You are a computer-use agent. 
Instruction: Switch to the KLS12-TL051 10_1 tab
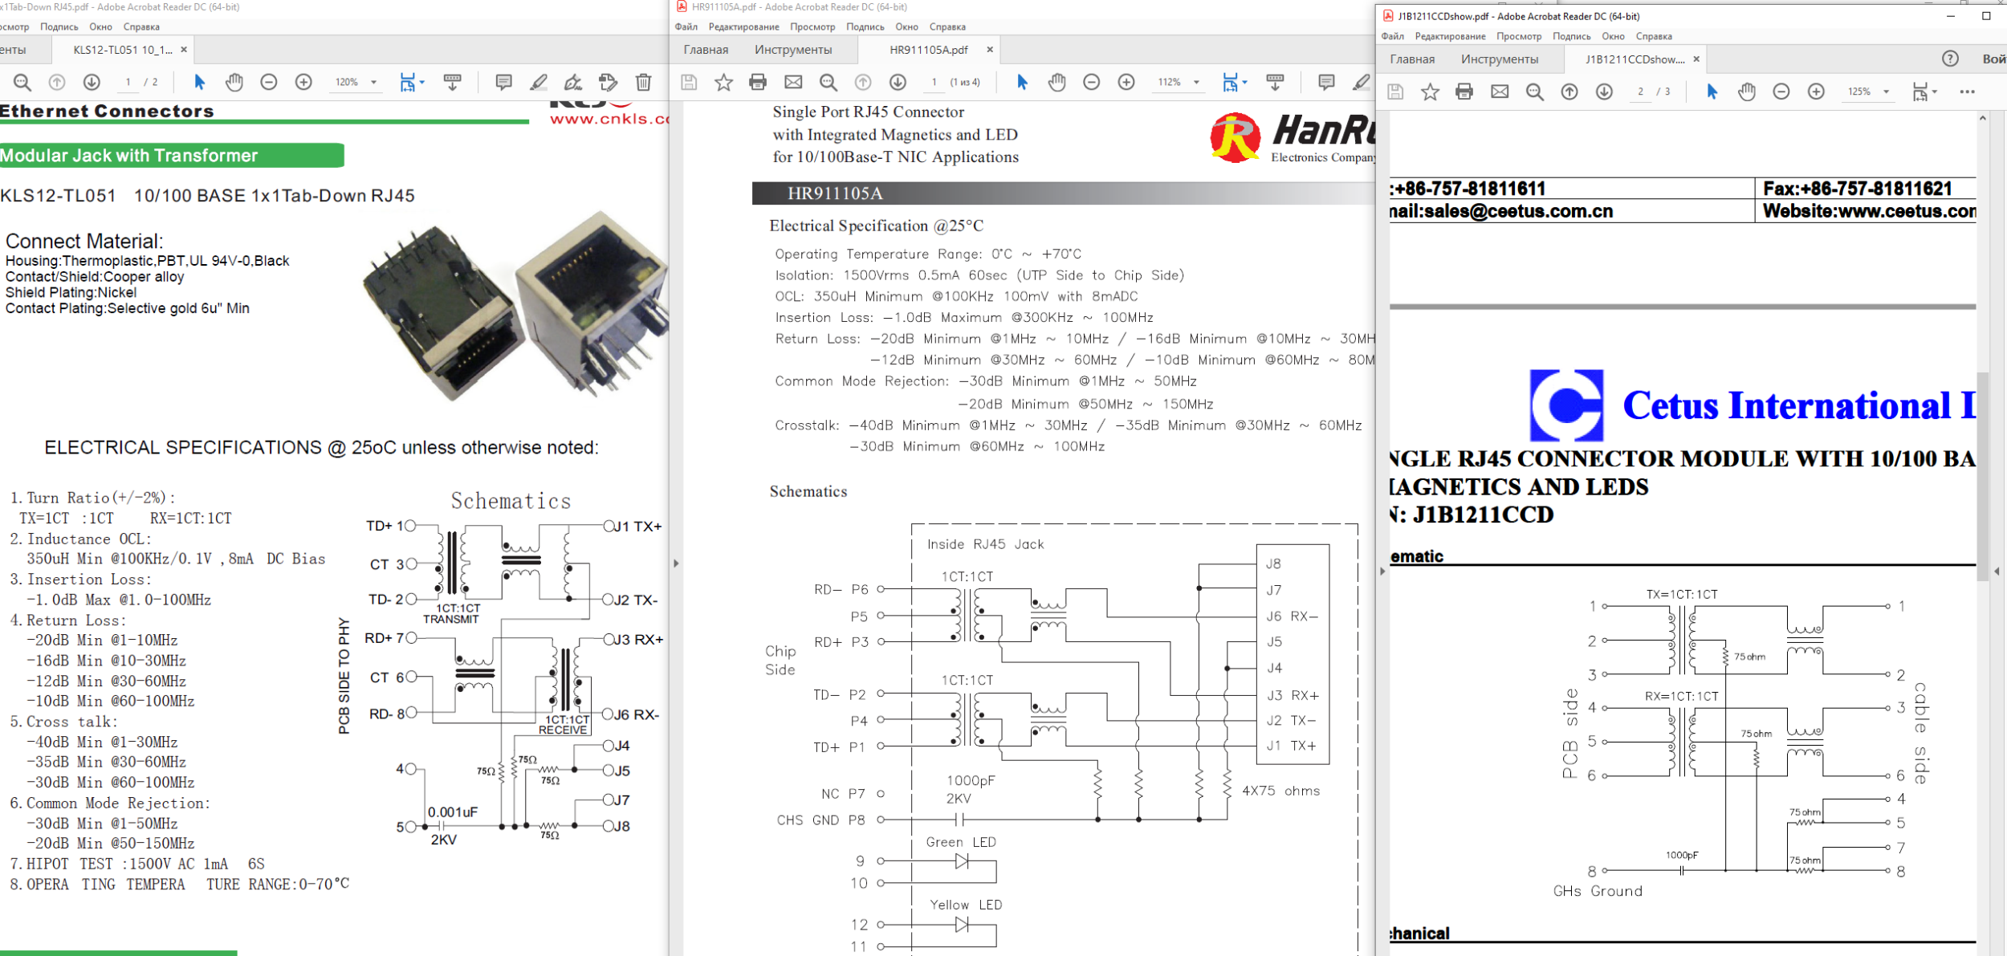pyautogui.click(x=122, y=50)
